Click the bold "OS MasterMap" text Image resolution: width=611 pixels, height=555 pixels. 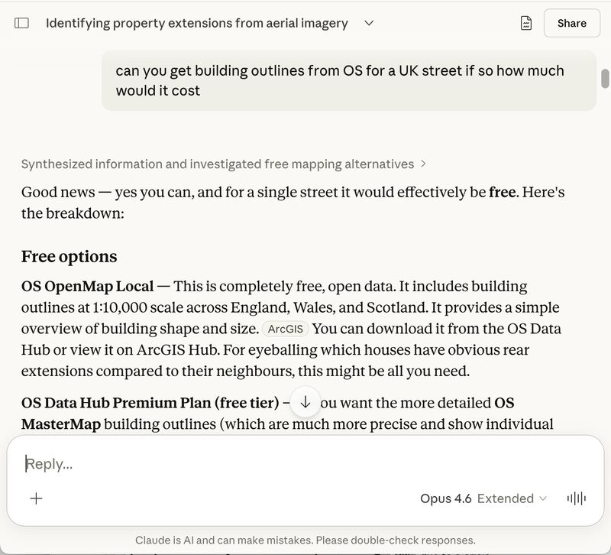[x=61, y=424]
